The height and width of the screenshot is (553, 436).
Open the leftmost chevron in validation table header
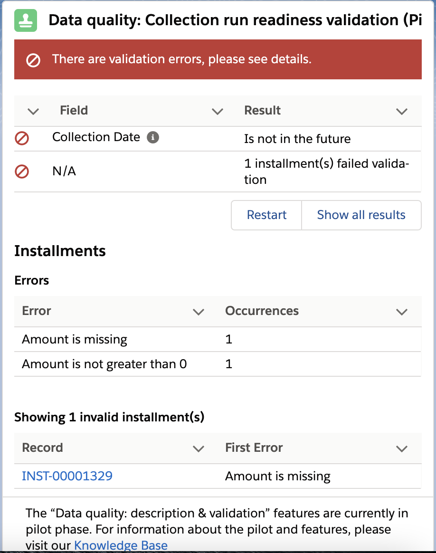[x=32, y=112]
